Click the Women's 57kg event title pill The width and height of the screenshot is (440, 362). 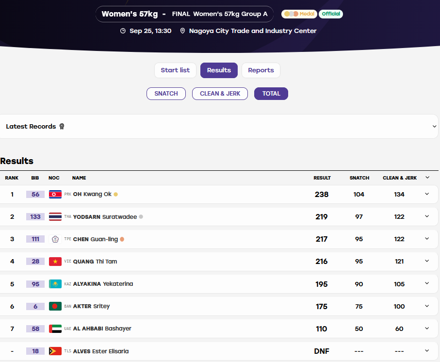tap(184, 14)
